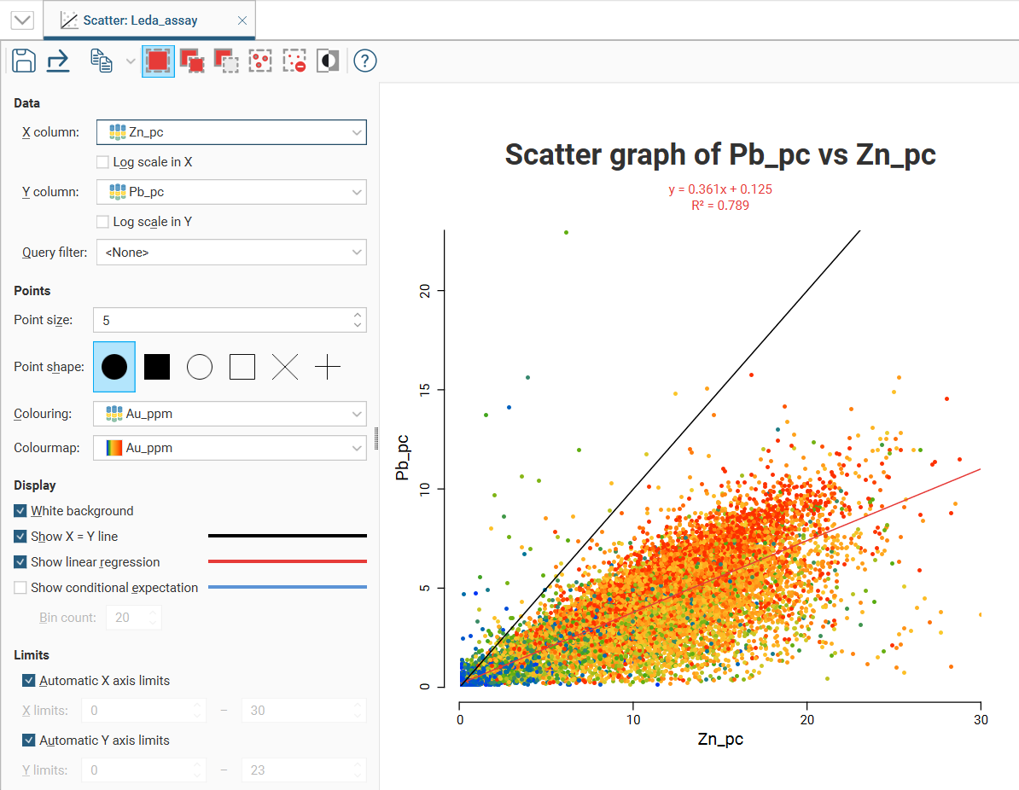1019x790 pixels.
Task: Open the tab list dropdown arrow
Action: coord(22,20)
